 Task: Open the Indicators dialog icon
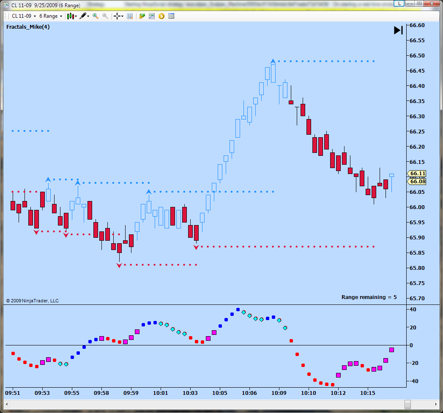click(152, 16)
